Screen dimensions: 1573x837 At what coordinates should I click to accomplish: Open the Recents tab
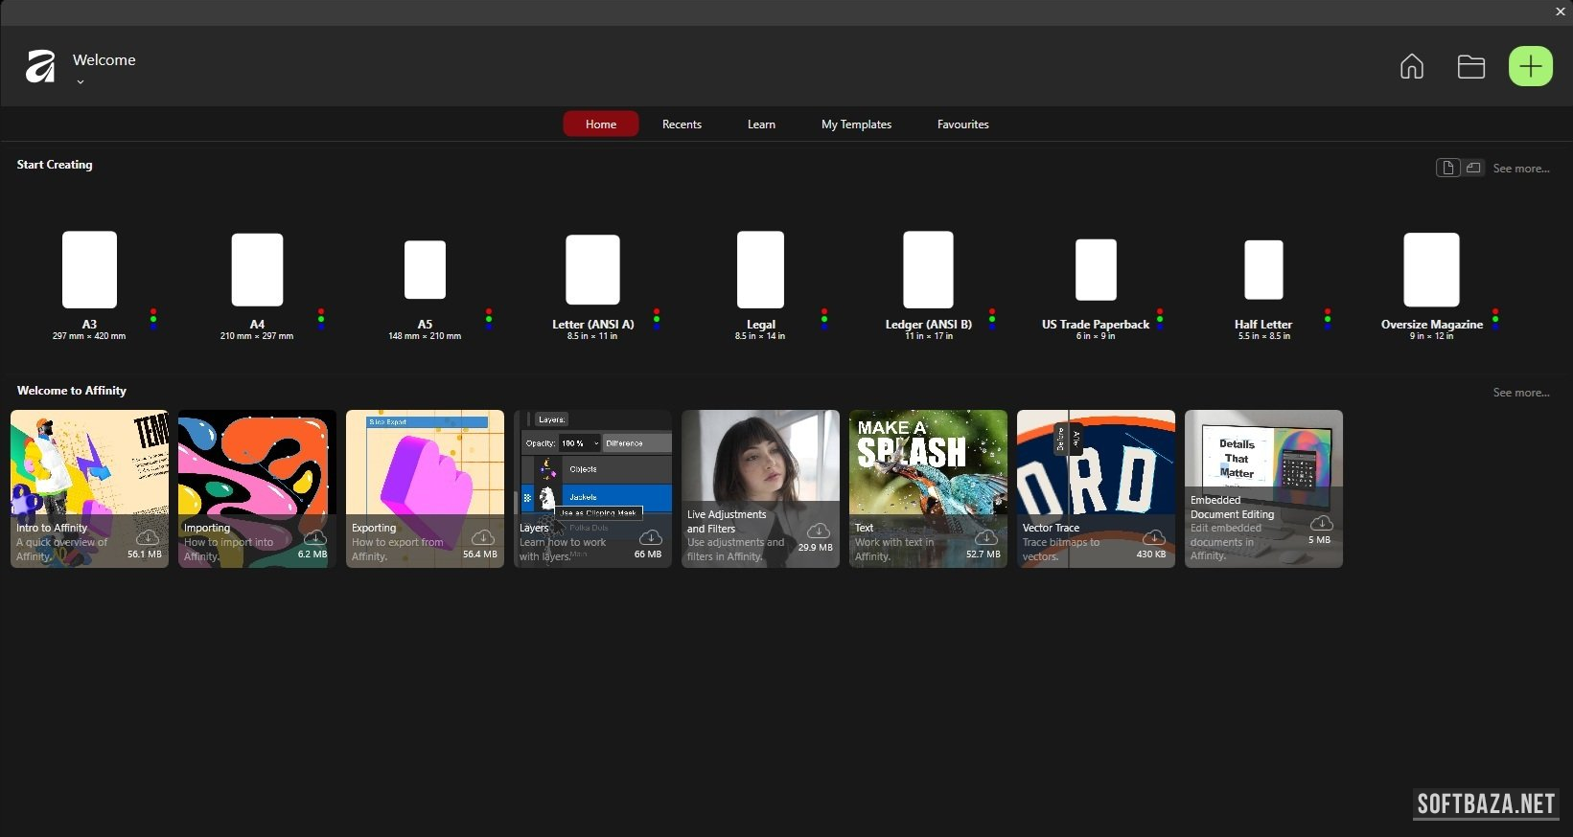click(682, 124)
